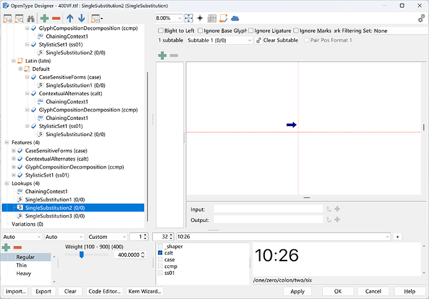Open settings gears at top right
The height and width of the screenshot is (299, 429).
coord(422,18)
